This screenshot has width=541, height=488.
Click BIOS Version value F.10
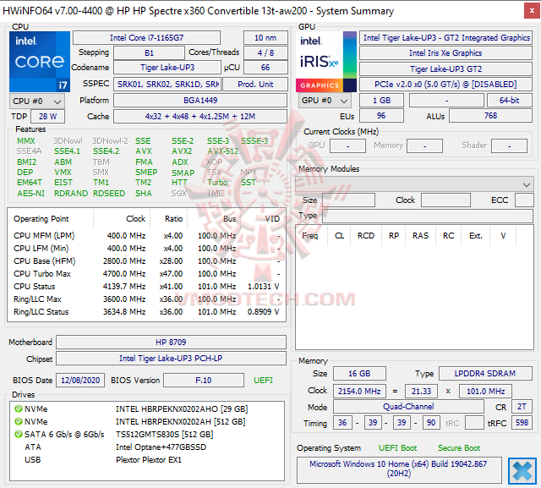[x=204, y=381]
